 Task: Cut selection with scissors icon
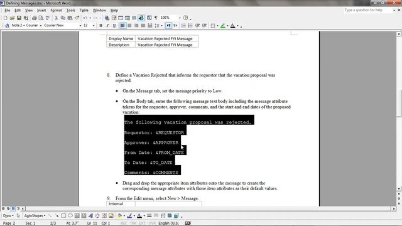[56, 18]
